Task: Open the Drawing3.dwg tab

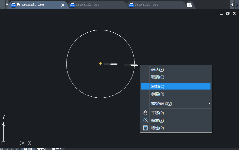Action: 147,5
